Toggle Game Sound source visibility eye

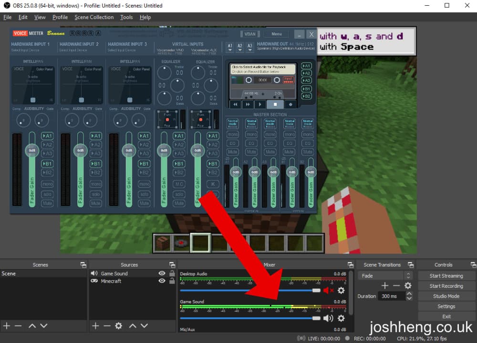[x=162, y=273]
